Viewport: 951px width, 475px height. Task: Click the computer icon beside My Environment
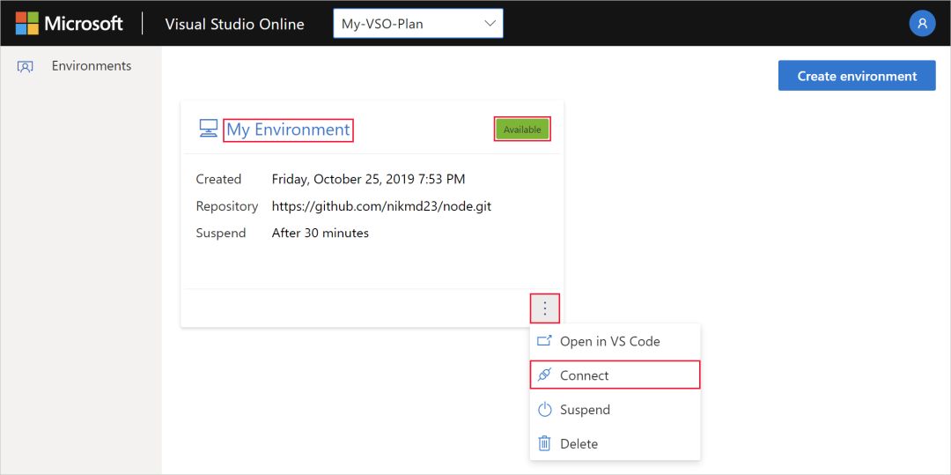point(208,129)
